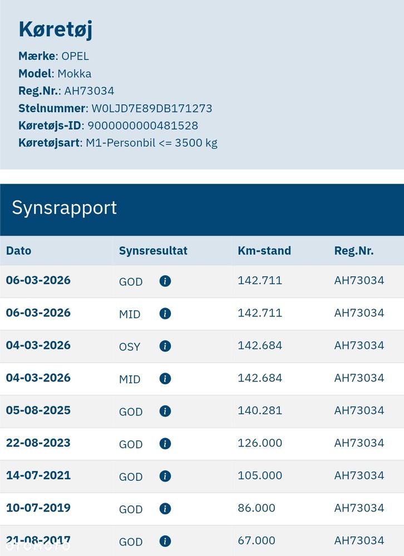The height and width of the screenshot is (556, 404).
Task: Show info for 14-07-2021 inspection
Action: coord(165,476)
